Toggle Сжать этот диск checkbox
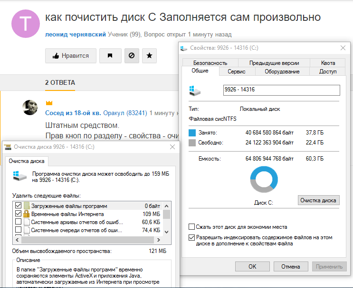353x288 pixels. (191, 227)
